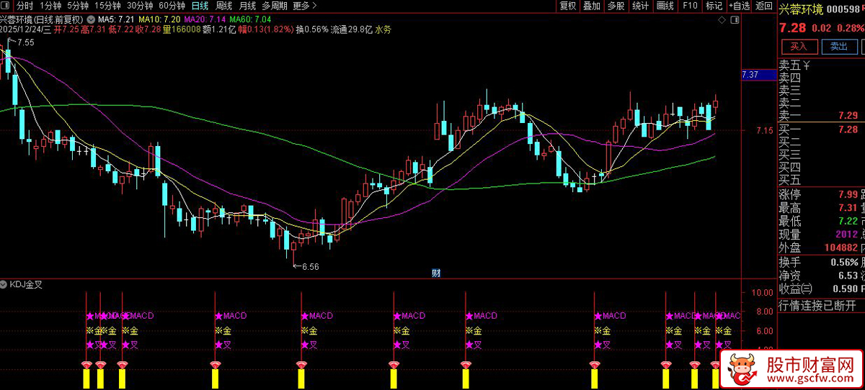Click the 买入 buy button

[799, 46]
